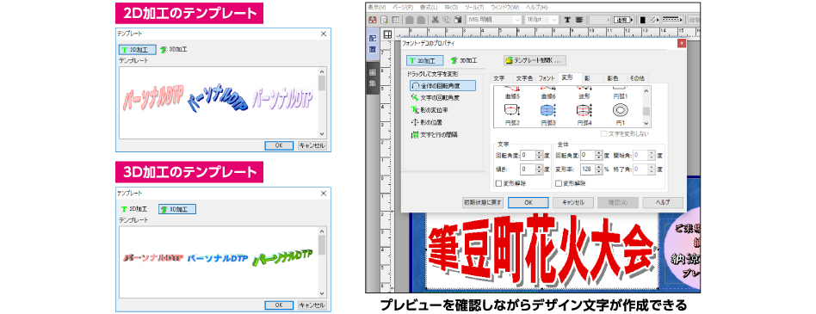Select 影の位置 drag option
The image size is (816, 314).
point(427,122)
